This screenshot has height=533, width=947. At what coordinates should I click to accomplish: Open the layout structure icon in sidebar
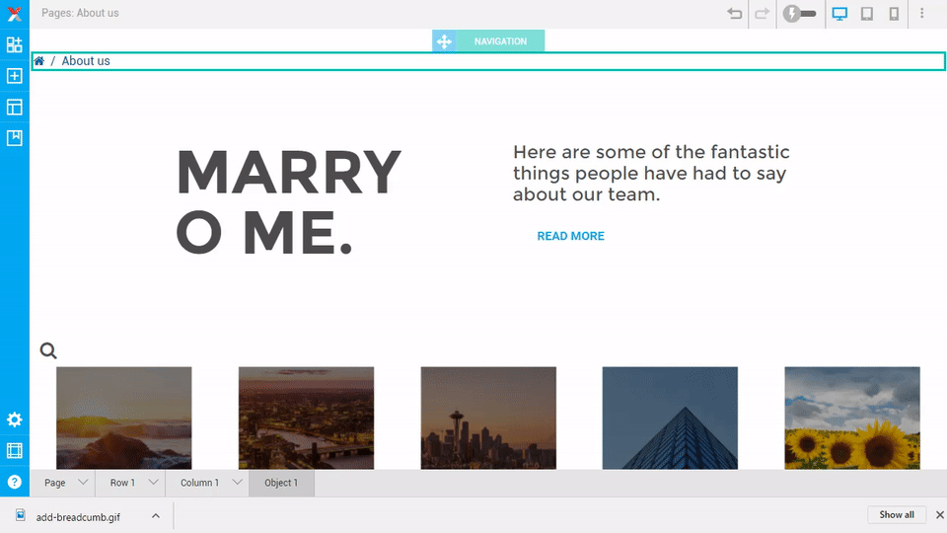pyautogui.click(x=15, y=107)
